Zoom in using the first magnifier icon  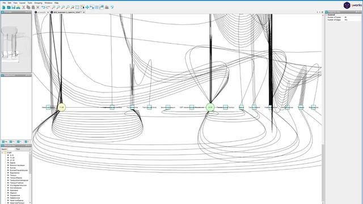(53, 7)
